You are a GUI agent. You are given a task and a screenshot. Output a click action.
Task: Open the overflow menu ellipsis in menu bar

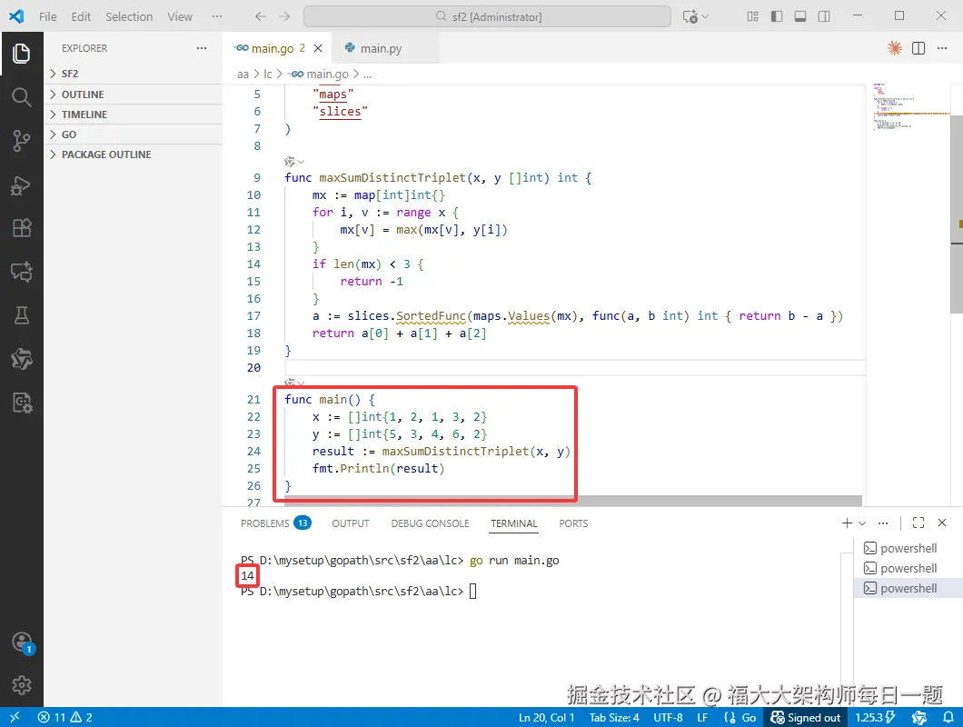pyautogui.click(x=217, y=16)
